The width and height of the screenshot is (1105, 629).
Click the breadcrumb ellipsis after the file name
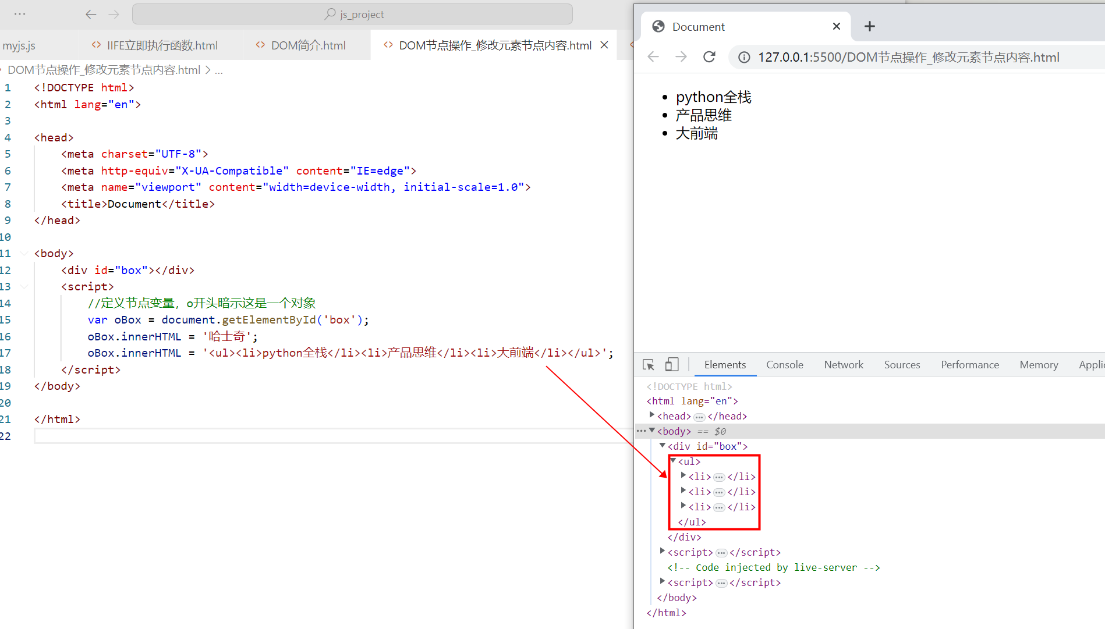[x=219, y=70]
